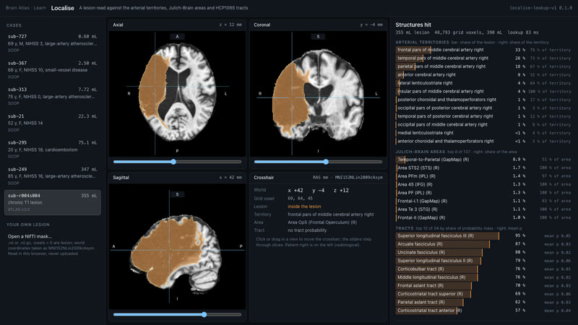Viewport: 578px width, 325px height.
Task: Click the axial brain view image
Action: click(177, 94)
